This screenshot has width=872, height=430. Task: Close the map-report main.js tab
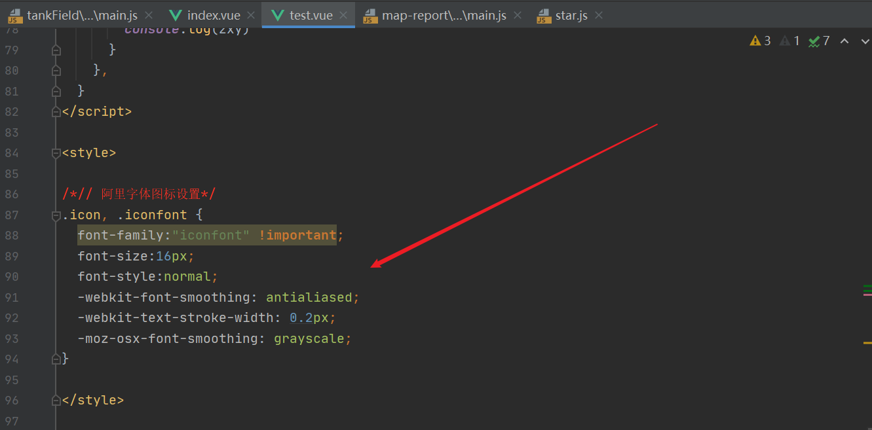coord(518,15)
